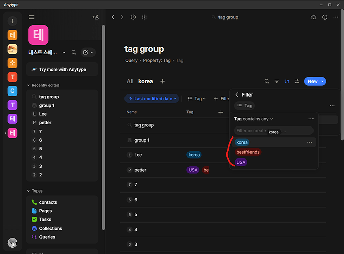The width and height of the screenshot is (344, 254).
Task: Click the blue New button
Action: (x=312, y=81)
